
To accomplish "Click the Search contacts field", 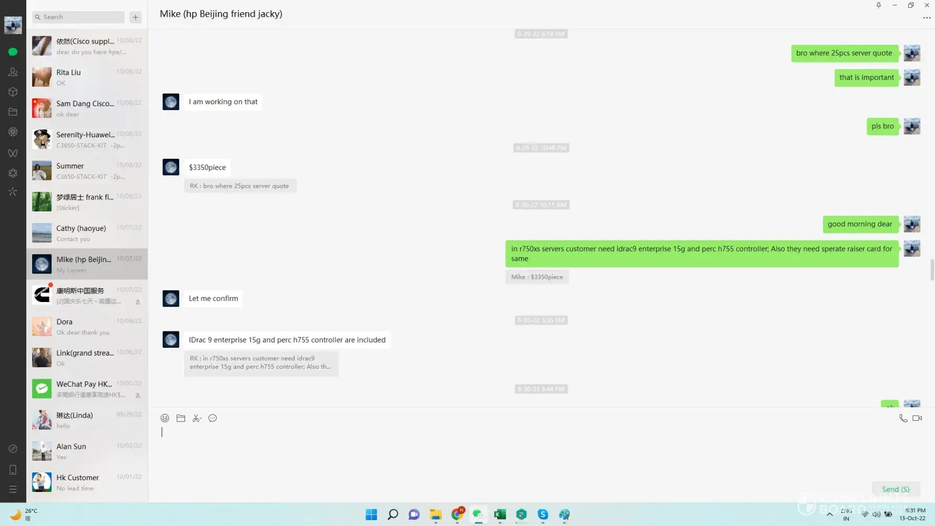I will (x=79, y=17).
